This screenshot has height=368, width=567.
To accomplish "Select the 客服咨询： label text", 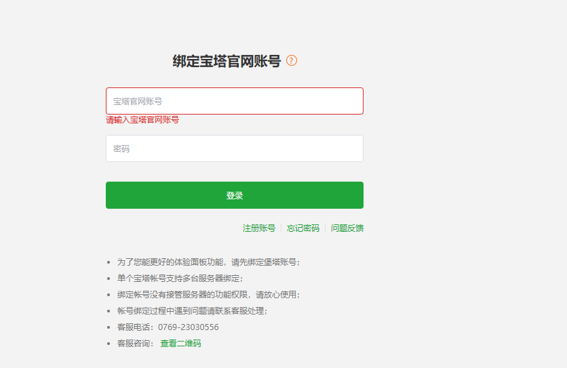I will click(x=136, y=344).
